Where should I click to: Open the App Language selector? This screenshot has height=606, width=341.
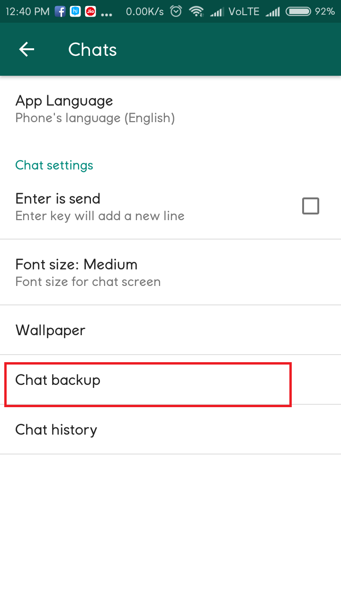(x=95, y=109)
